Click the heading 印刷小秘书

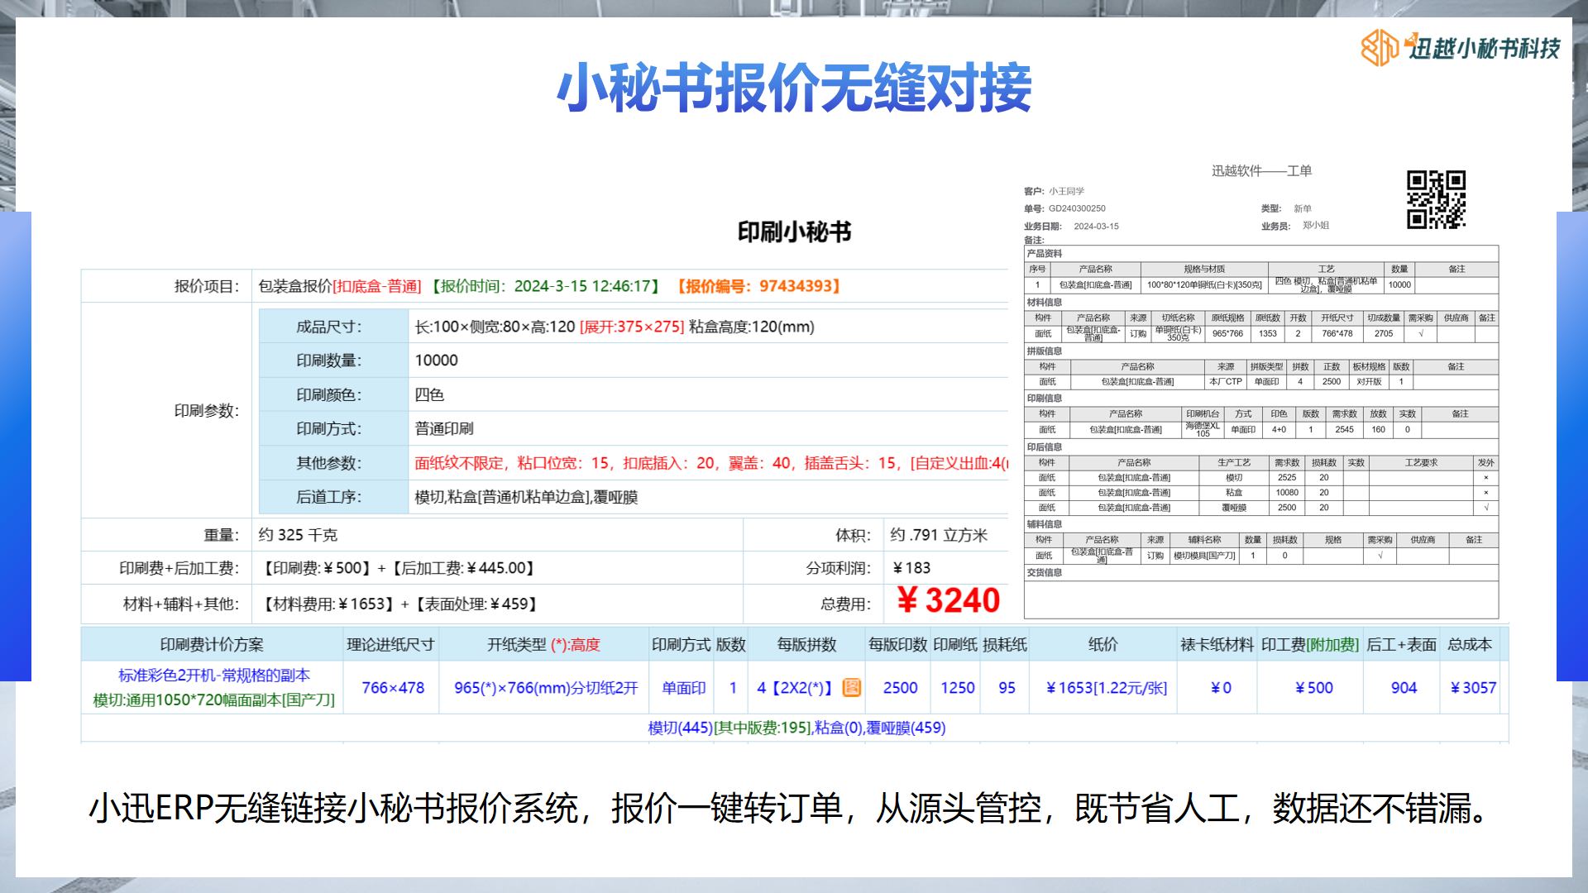[794, 232]
